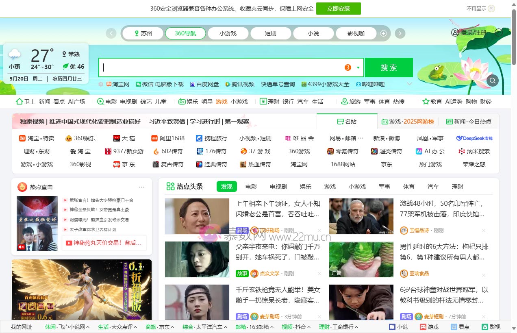Image resolution: width=517 pixels, height=333 pixels.
Task: Open the search engine dropdown in the search box
Action: coord(358,67)
